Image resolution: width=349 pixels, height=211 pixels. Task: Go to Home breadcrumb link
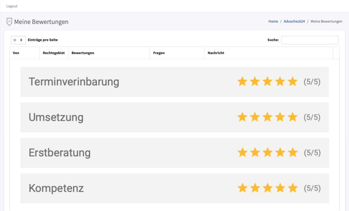pyautogui.click(x=273, y=21)
